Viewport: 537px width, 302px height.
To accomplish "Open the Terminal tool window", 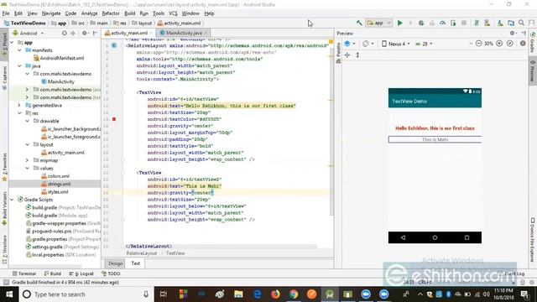I will coord(24,273).
